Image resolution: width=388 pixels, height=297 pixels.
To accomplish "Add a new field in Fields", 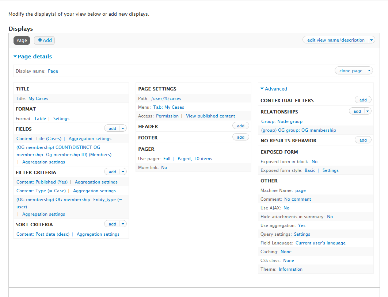I will 112,128.
